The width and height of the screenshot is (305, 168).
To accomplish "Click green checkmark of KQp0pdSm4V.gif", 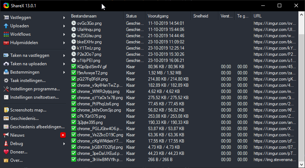I will [74, 67].
